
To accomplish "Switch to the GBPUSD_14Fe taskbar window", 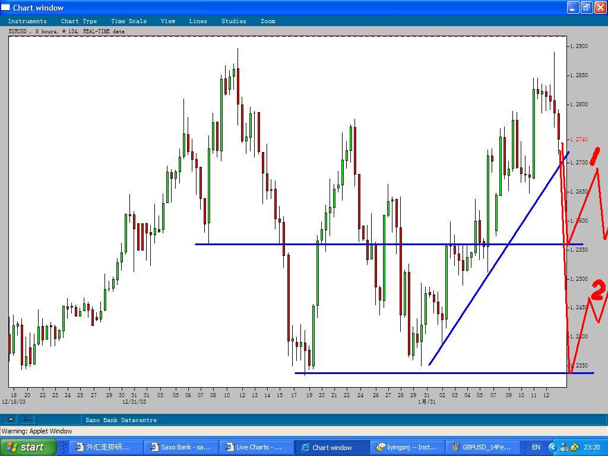I will tap(482, 447).
